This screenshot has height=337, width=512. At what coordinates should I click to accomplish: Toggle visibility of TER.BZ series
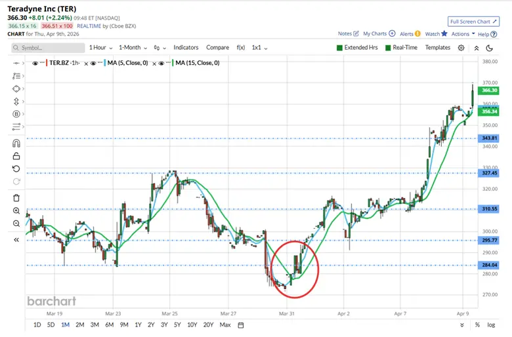click(x=35, y=64)
